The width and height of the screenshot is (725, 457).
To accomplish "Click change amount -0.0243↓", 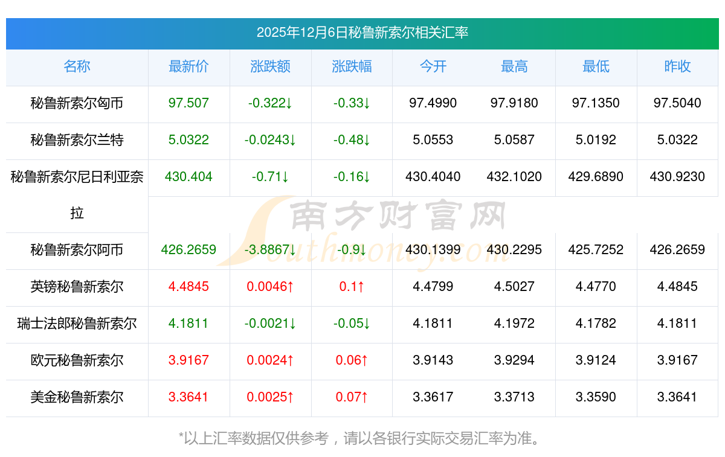I will click(x=271, y=140).
